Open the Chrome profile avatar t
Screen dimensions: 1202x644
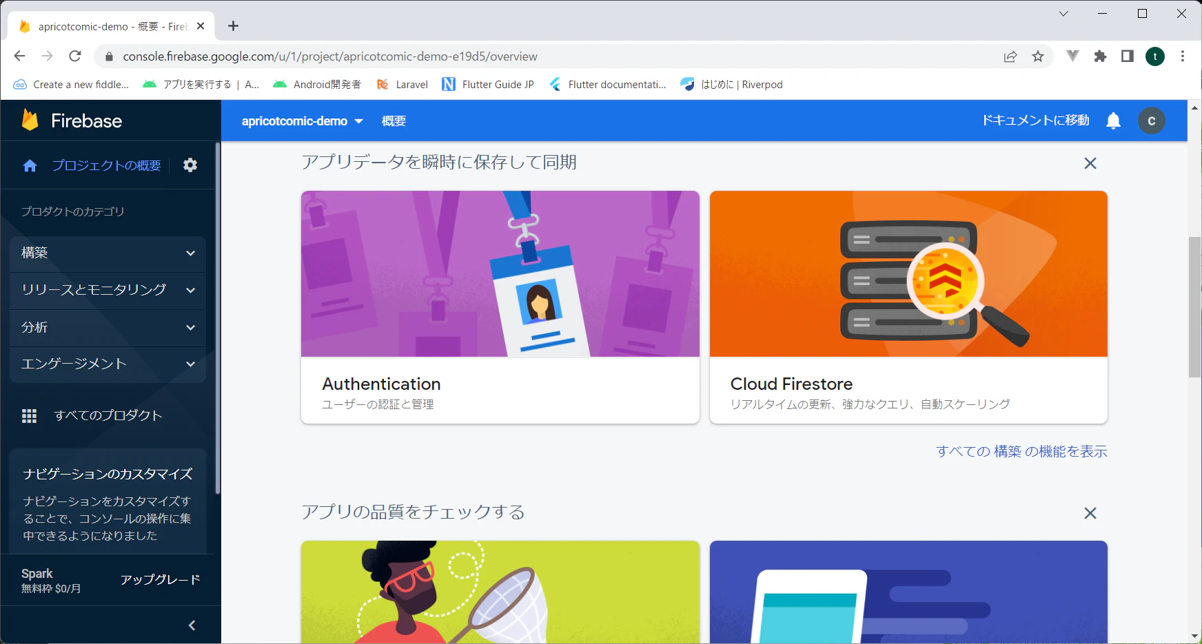[x=1155, y=56]
